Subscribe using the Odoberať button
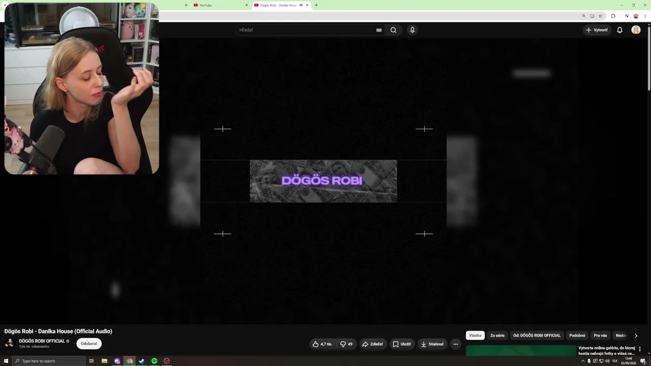This screenshot has width=651, height=366. [x=89, y=344]
